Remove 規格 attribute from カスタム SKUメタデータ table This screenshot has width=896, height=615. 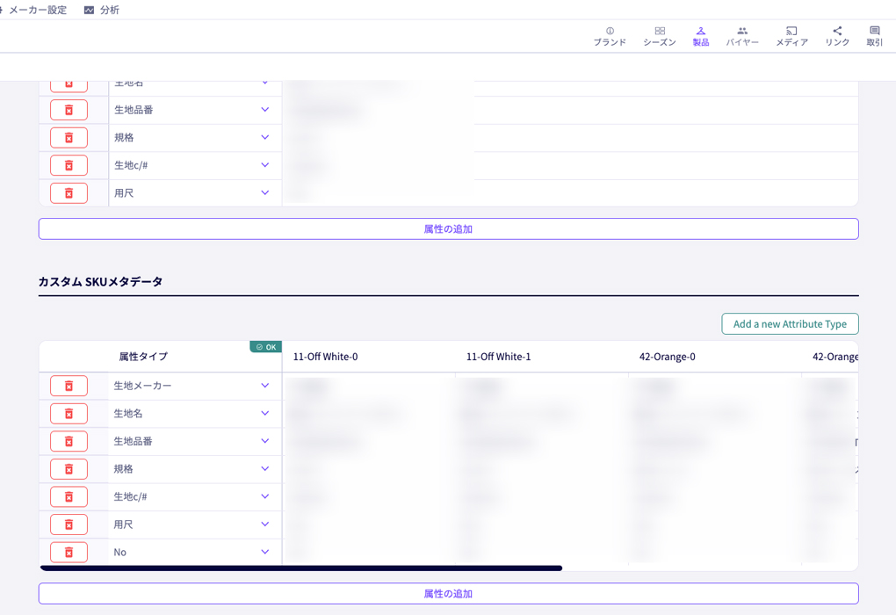point(69,468)
